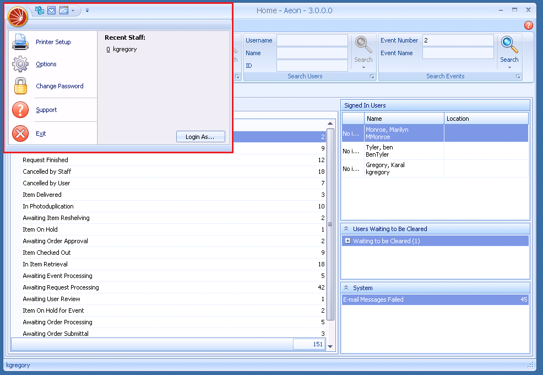Click the Name field in Search Users
The width and height of the screenshot is (543, 375).
(312, 53)
